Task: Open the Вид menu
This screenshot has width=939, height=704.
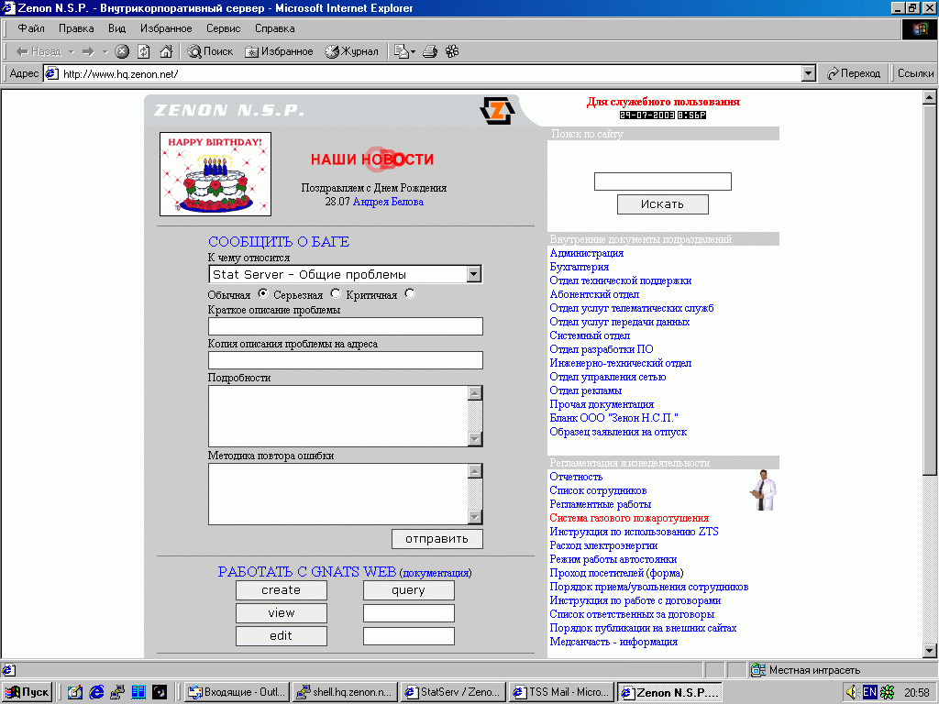Action: (116, 28)
